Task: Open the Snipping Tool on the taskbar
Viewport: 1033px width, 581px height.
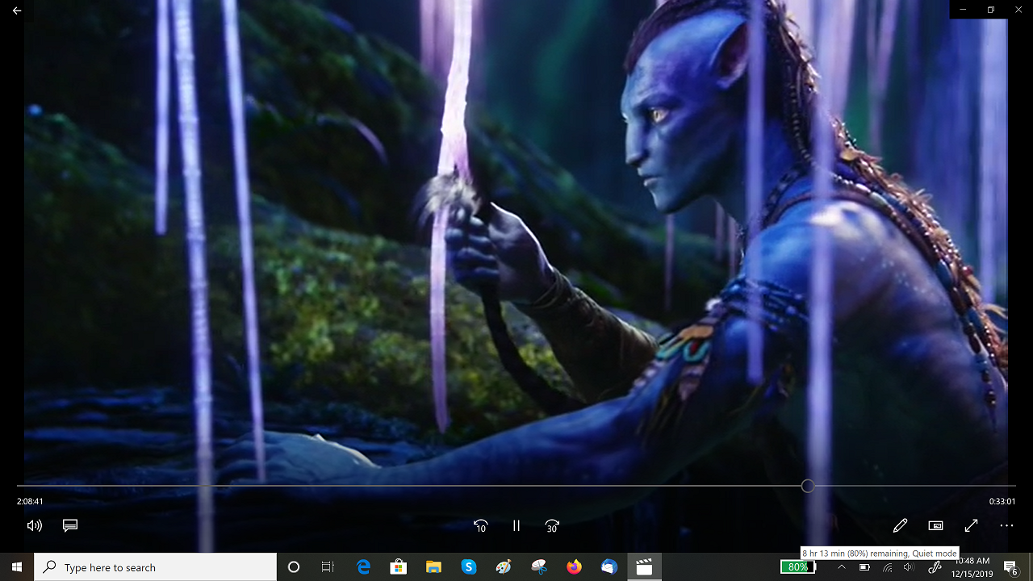Action: pyautogui.click(x=539, y=567)
